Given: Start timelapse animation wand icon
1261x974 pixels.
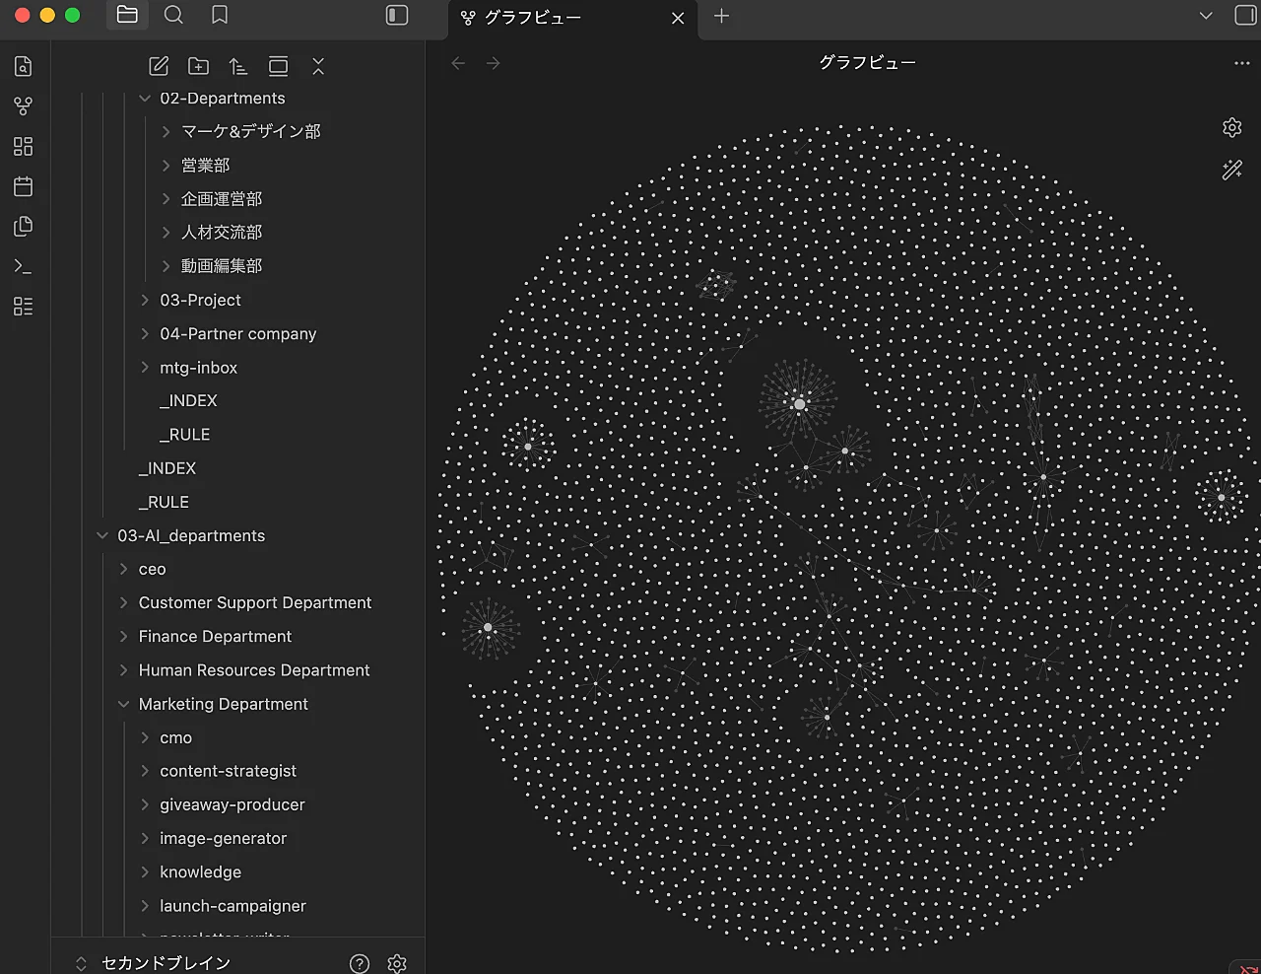Looking at the screenshot, I should click(x=1232, y=170).
